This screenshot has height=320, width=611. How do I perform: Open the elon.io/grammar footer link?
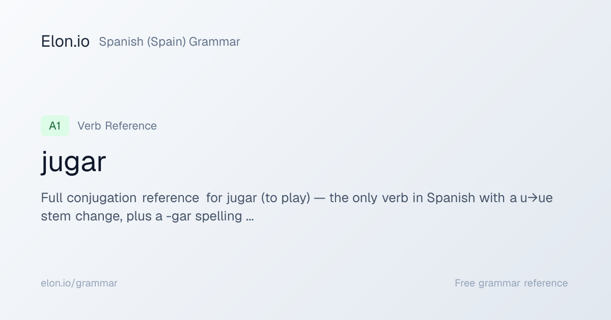79,283
